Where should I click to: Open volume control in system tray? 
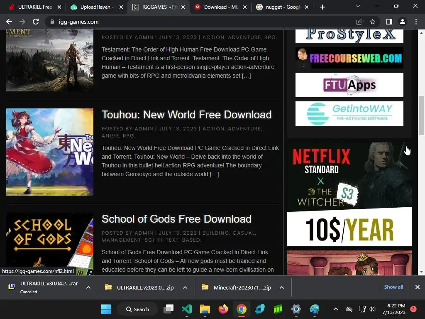[x=372, y=309]
